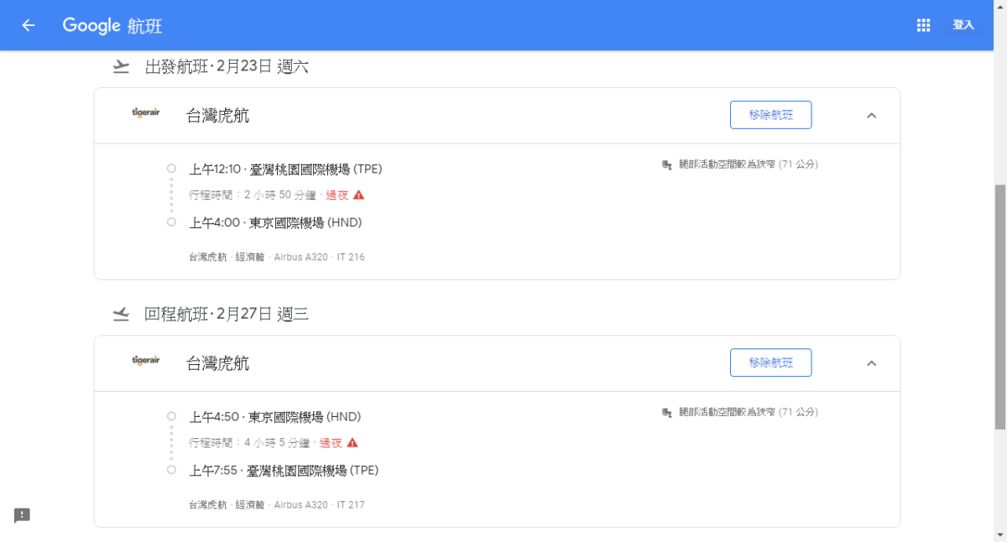Click 上午4:50 東京國際機場 (HND) departure line
1007x542 pixels.
tap(274, 417)
